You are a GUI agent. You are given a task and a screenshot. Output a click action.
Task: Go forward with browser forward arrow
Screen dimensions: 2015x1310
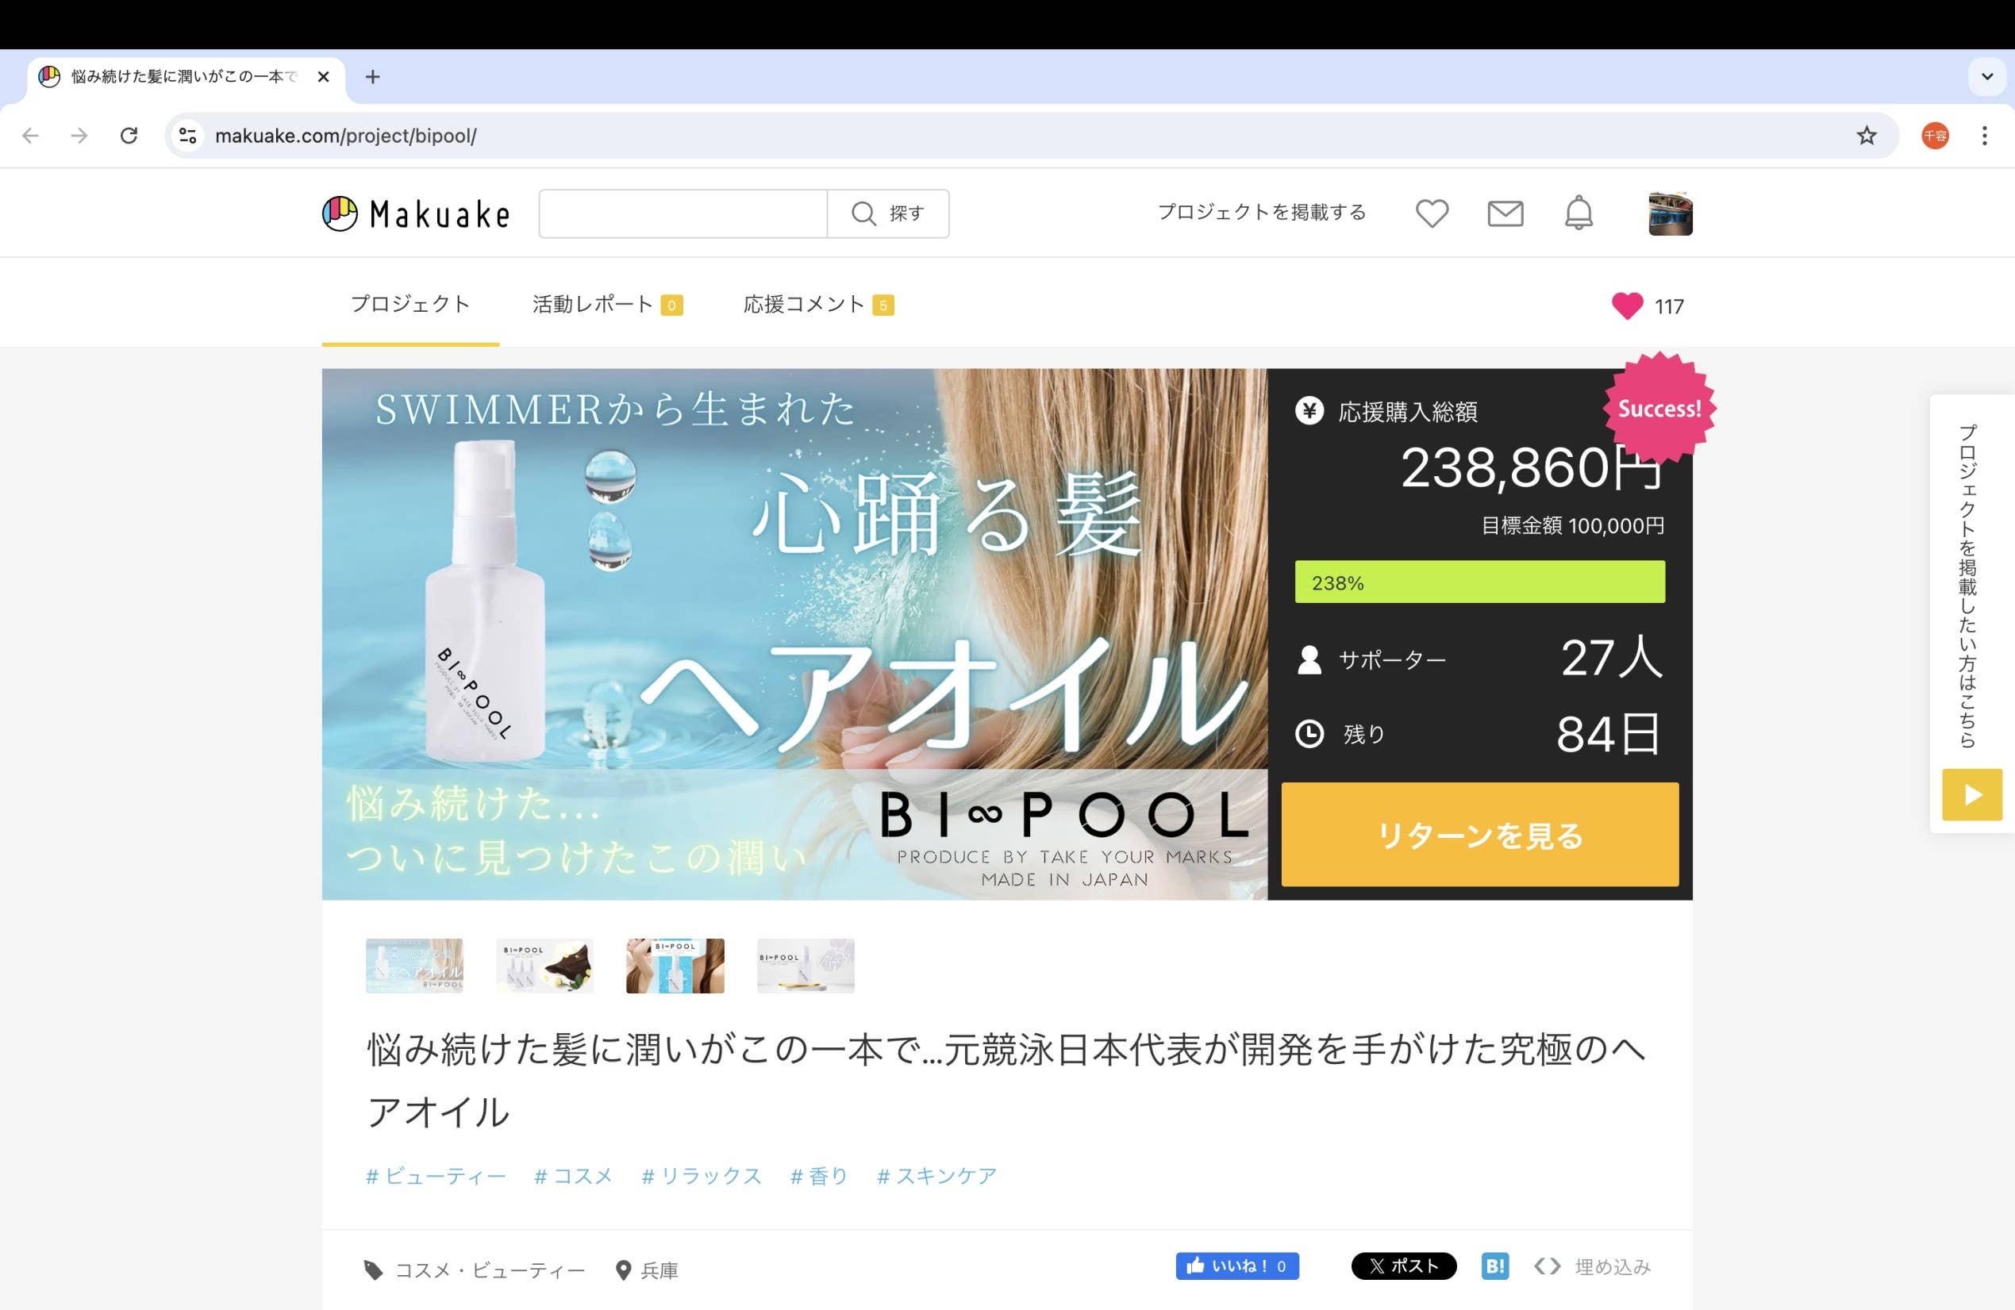(79, 136)
